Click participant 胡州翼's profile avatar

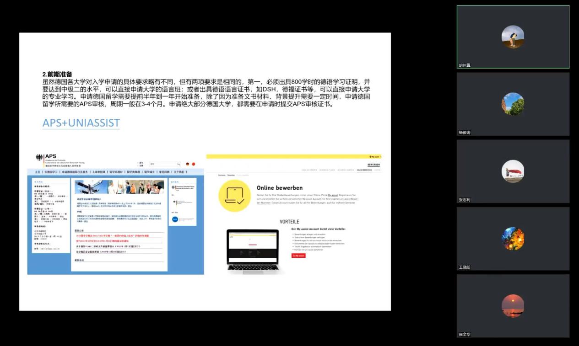tap(513, 37)
